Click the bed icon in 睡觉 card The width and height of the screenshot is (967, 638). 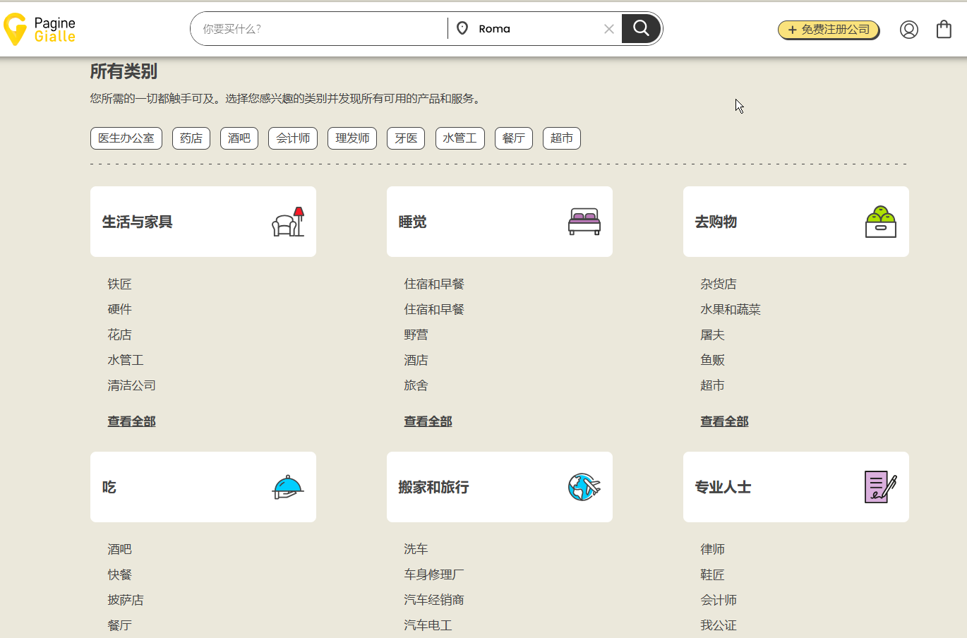click(584, 222)
